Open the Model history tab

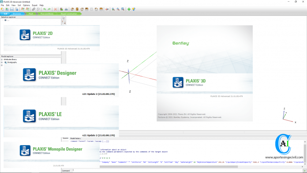pos(75,138)
